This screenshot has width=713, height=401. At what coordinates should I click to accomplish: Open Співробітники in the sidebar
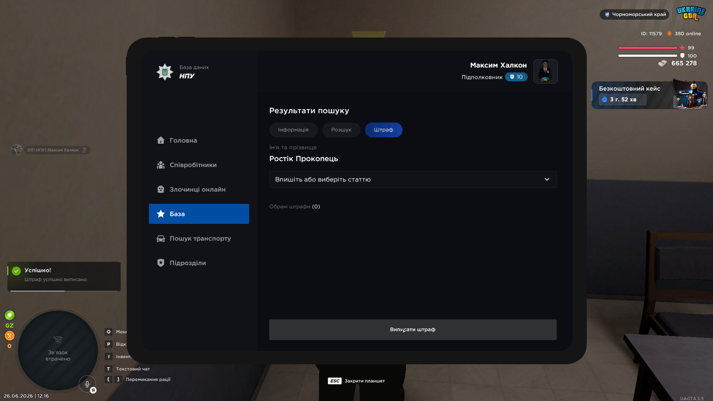click(199, 165)
